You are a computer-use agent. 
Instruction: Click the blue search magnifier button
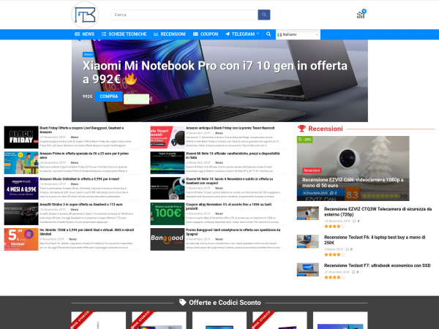[x=263, y=15]
